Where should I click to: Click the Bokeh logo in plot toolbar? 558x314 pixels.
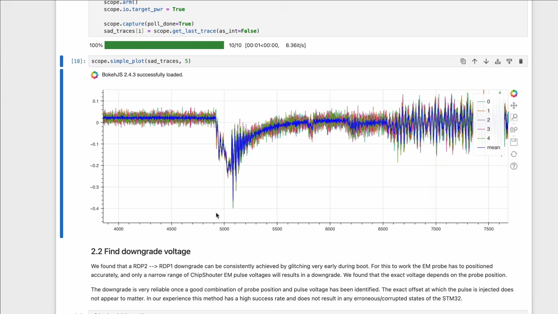514,93
